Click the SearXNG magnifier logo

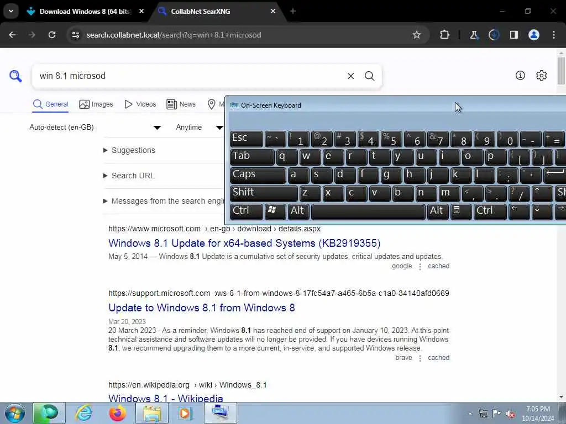tap(15, 76)
